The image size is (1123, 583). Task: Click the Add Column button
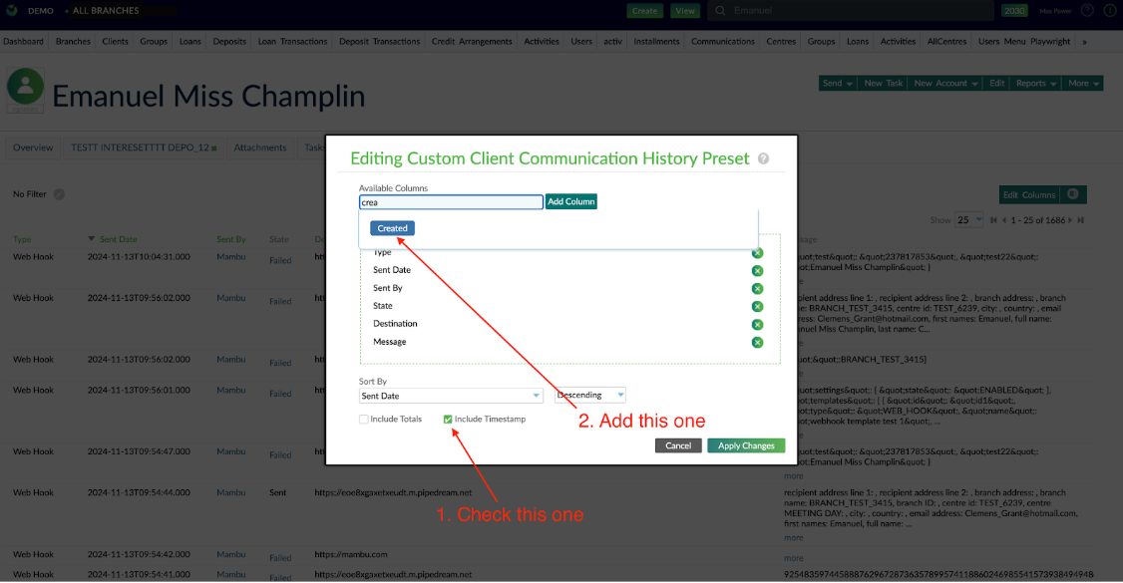[x=571, y=201]
